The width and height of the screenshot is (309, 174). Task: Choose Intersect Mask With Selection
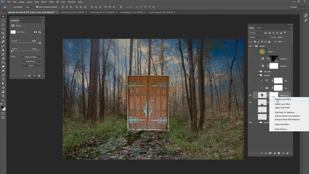pos(287,119)
